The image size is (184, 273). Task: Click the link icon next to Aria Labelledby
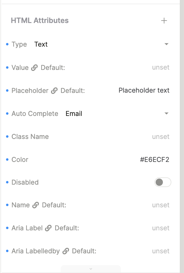pos(66,251)
